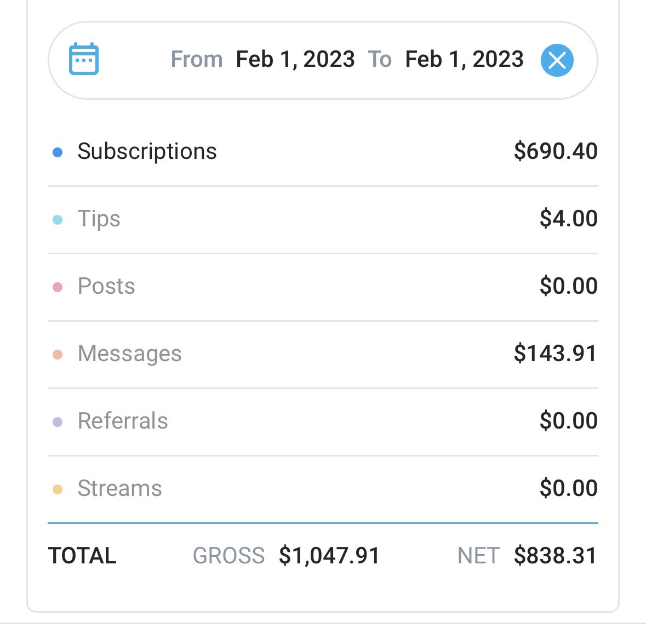Select the Streams earnings row label

pos(119,488)
